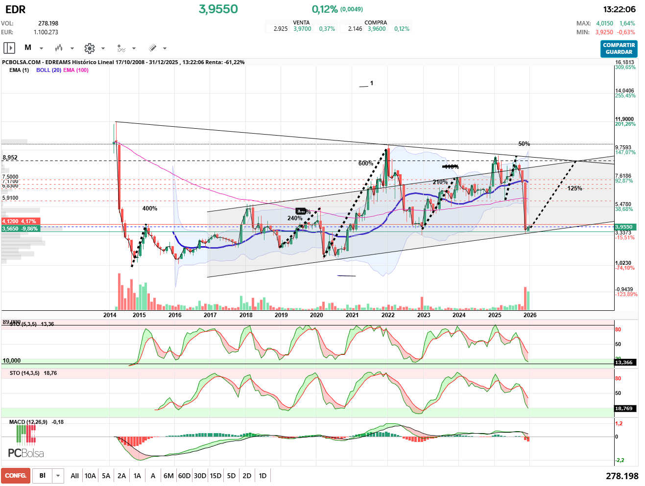The height and width of the screenshot is (486, 645).
Task: Select the 10A time range
Action: [x=90, y=476]
